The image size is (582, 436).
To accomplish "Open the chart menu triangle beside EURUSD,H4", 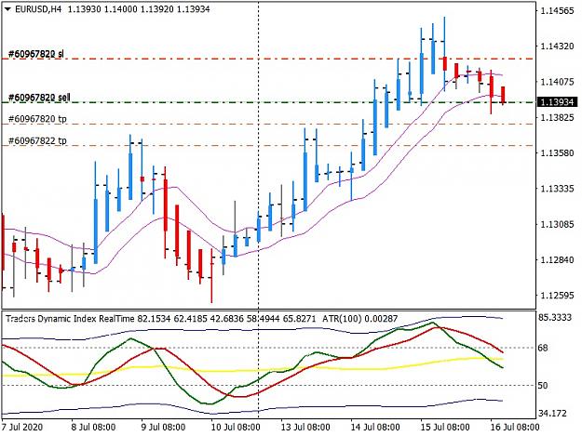I will point(7,9).
